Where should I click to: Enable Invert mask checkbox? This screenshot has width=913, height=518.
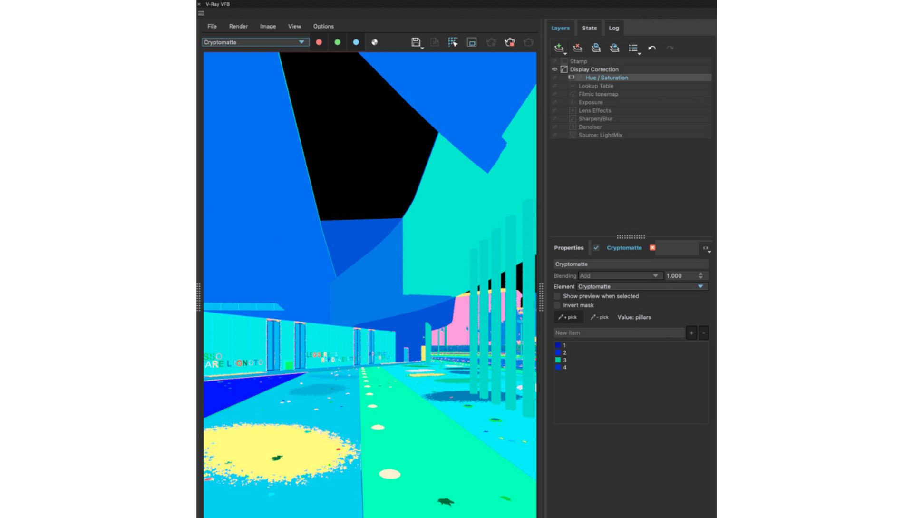click(558, 305)
